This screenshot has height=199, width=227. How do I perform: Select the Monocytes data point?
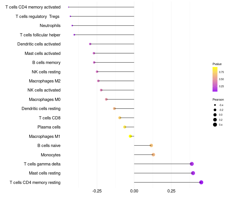pyautogui.click(x=153, y=155)
